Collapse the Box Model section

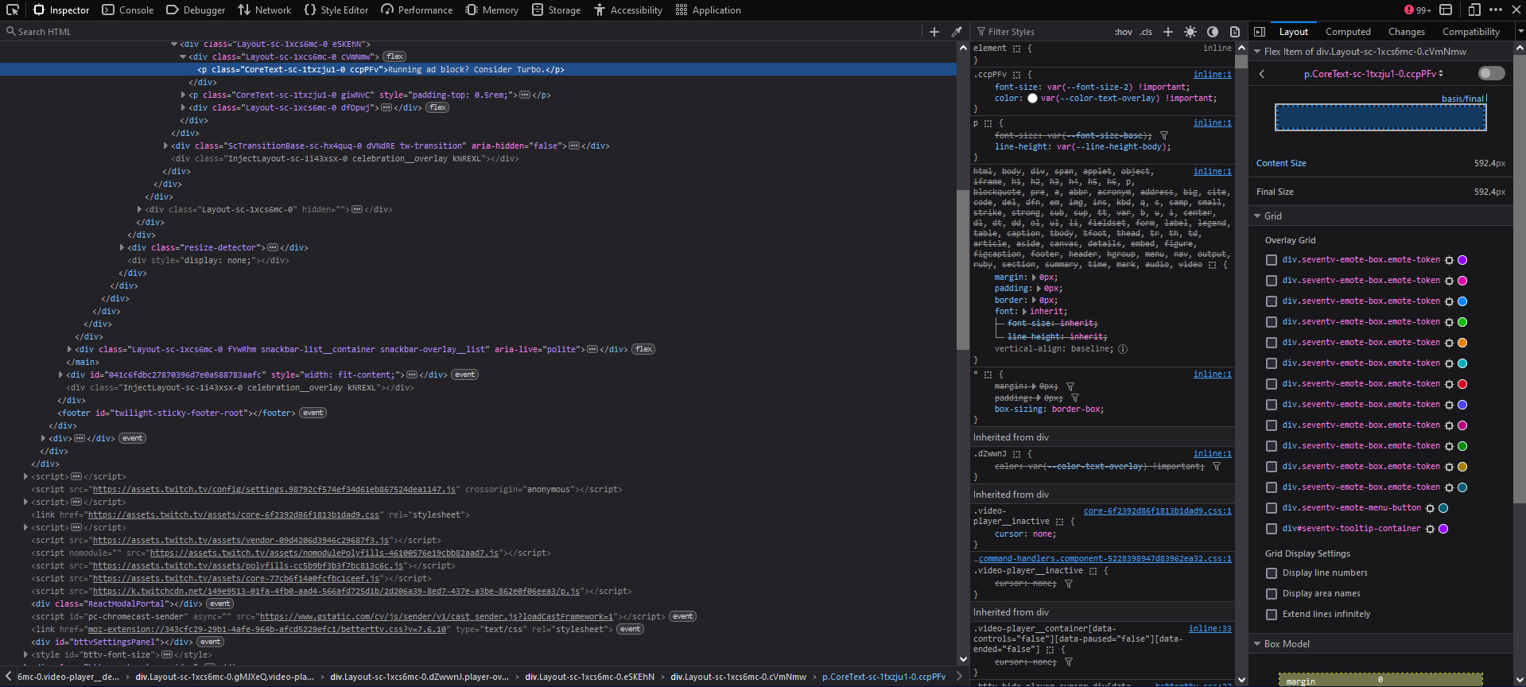[1257, 644]
